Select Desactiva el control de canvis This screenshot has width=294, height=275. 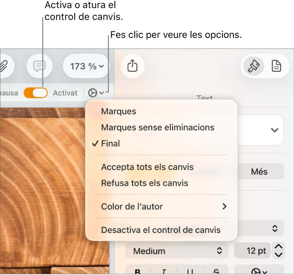tap(161, 230)
